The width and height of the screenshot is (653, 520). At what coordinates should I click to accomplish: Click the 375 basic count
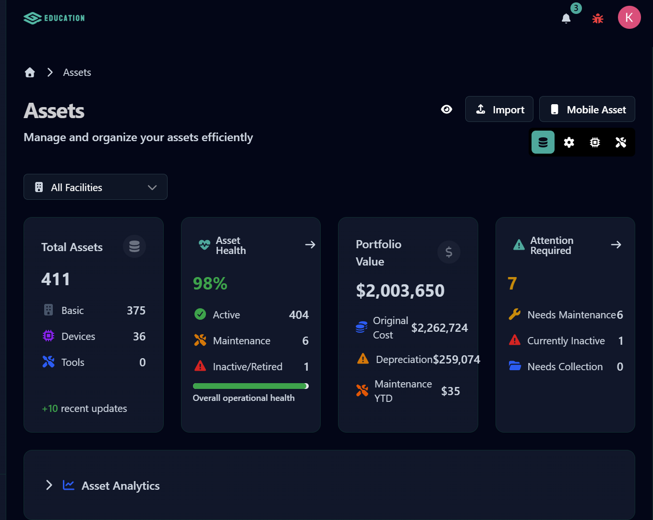pyautogui.click(x=136, y=311)
